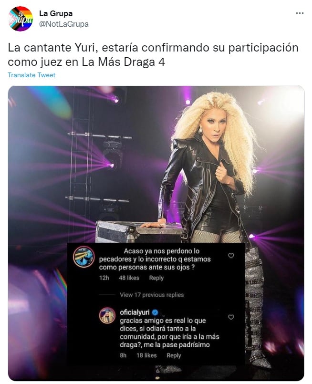The width and height of the screenshot is (312, 384).
Task: Open the tweet's three-dot more menu
Action: [300, 13]
